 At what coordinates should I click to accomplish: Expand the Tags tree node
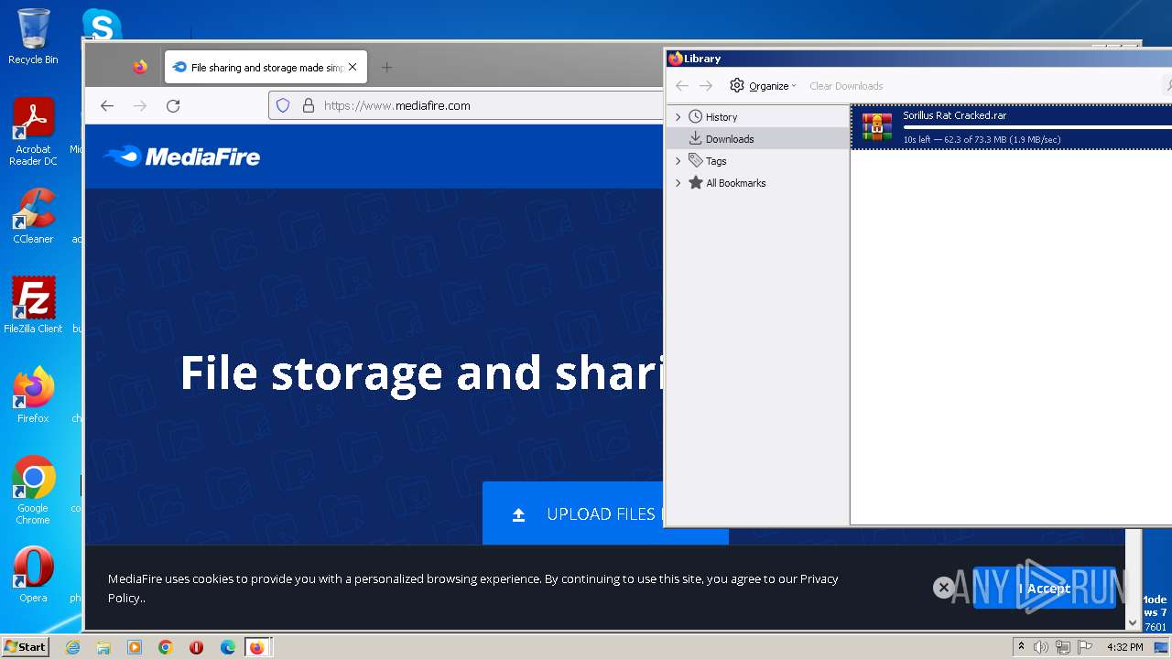(678, 161)
